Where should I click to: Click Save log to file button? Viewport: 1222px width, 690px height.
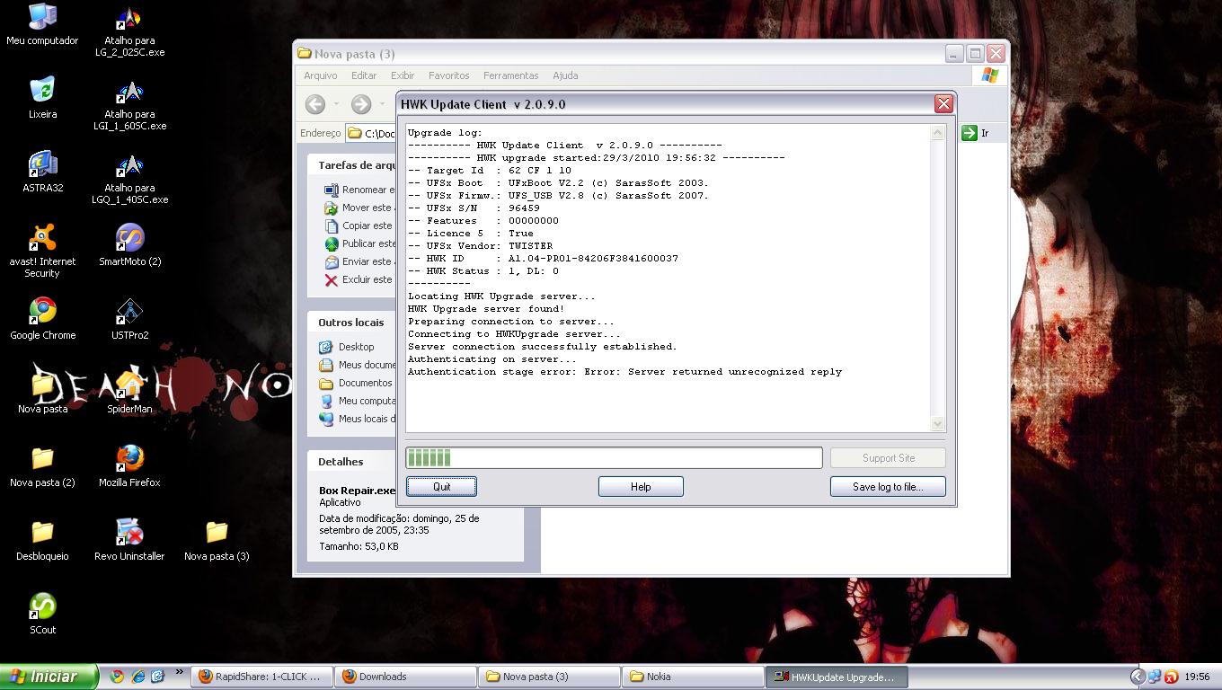[888, 486]
